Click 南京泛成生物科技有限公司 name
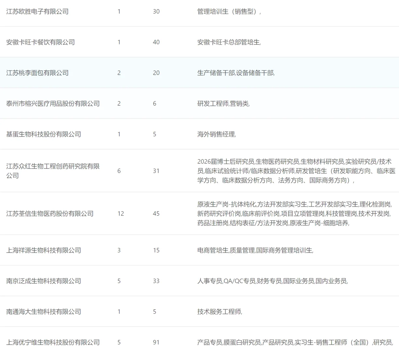 click(x=44, y=281)
